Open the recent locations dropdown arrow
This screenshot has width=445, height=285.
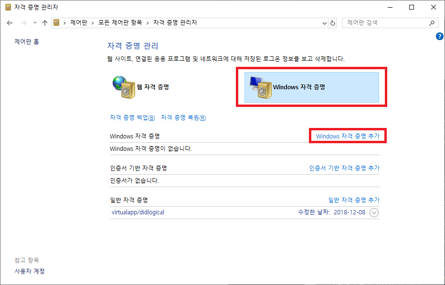click(x=35, y=23)
